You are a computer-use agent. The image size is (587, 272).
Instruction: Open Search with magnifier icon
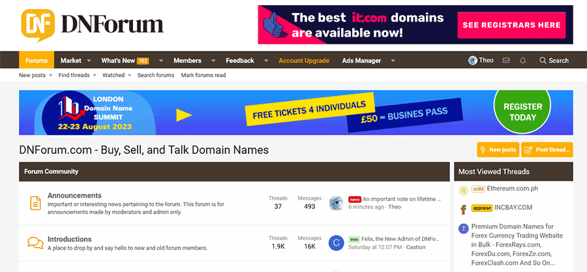coord(554,60)
